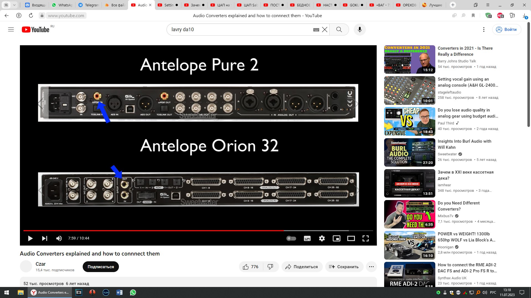Skip to the next video
The image size is (531, 298).
coord(45,238)
